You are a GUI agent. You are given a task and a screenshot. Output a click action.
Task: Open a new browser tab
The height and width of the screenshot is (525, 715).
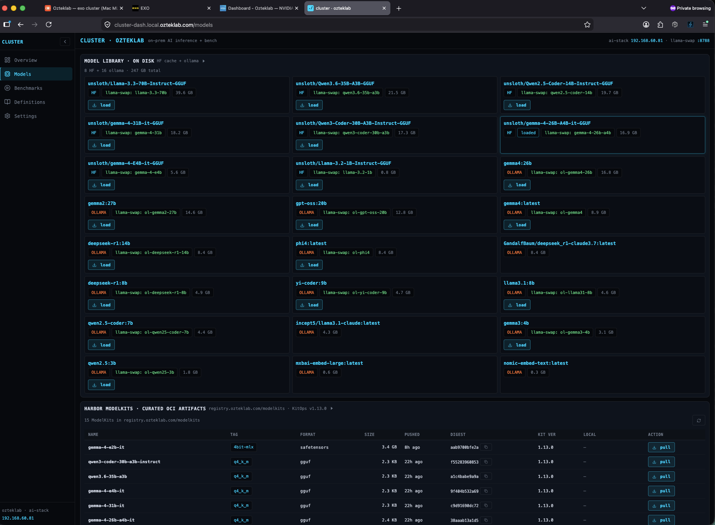click(399, 8)
